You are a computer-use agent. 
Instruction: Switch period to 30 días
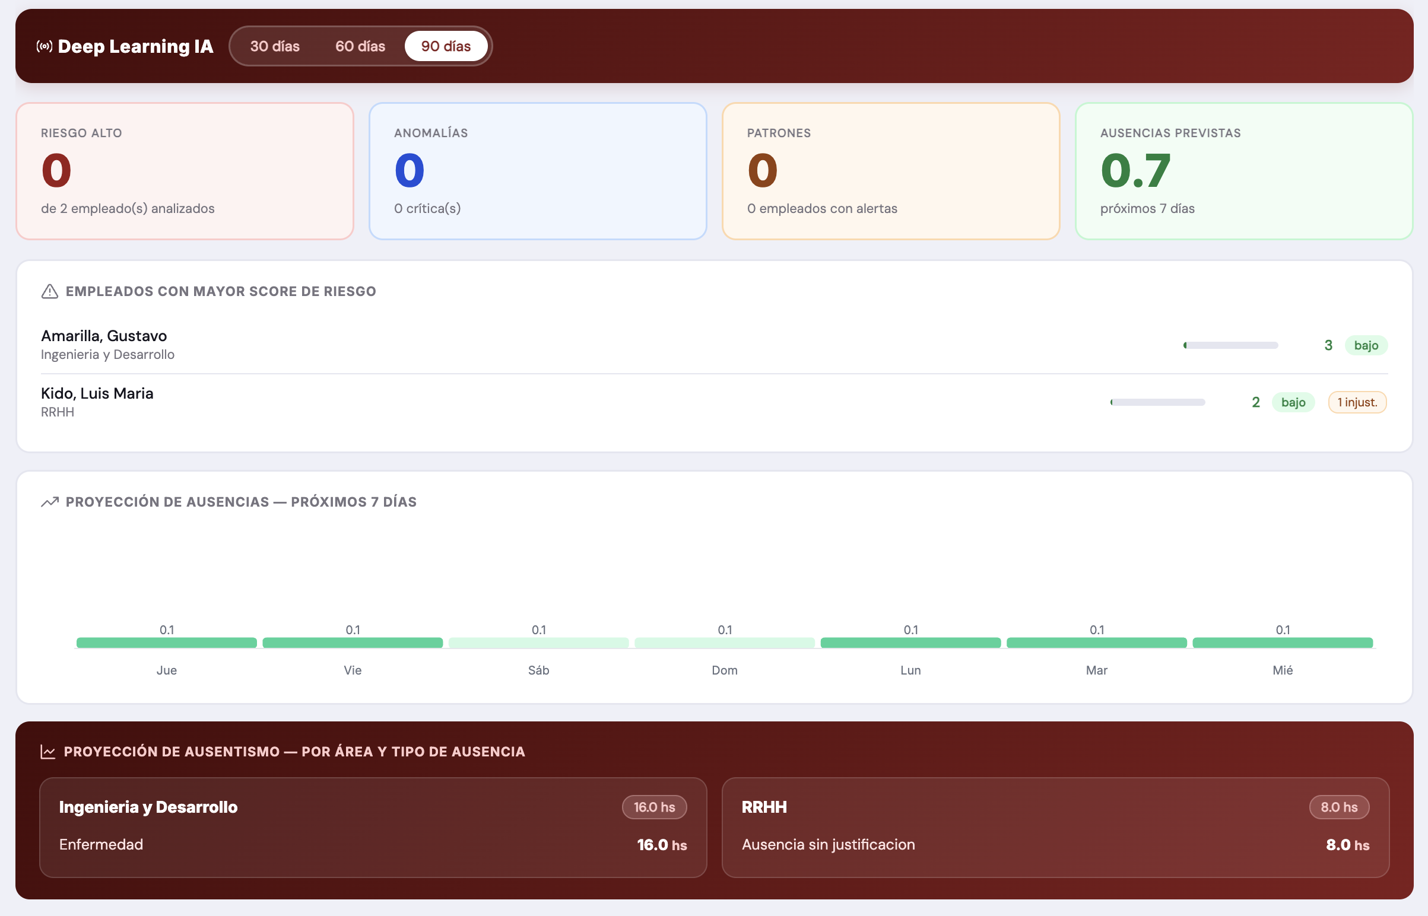pos(275,46)
